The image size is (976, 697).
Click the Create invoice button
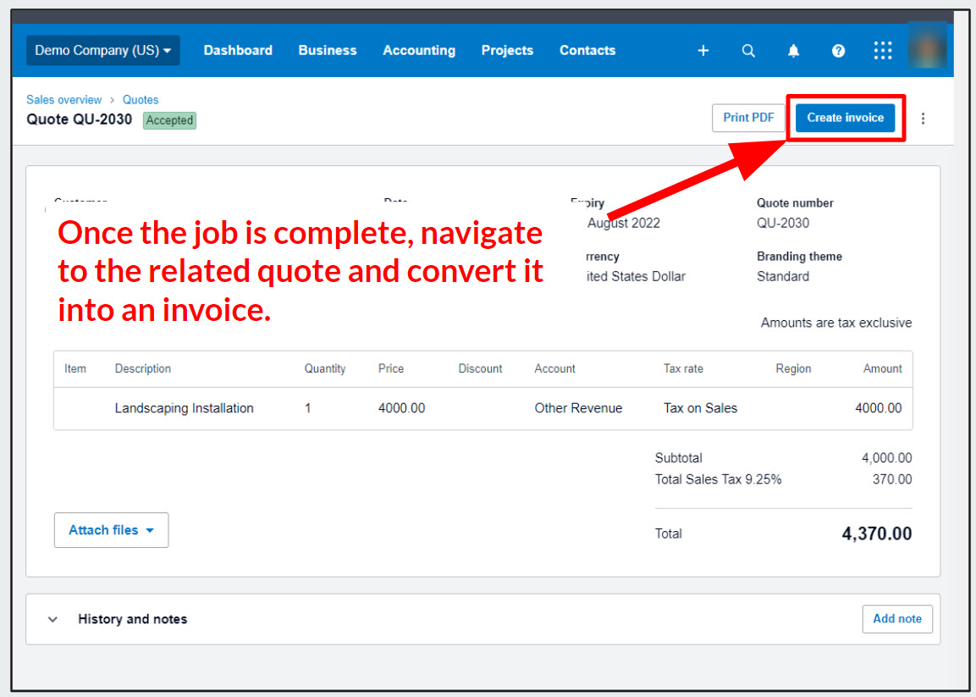[x=845, y=118]
